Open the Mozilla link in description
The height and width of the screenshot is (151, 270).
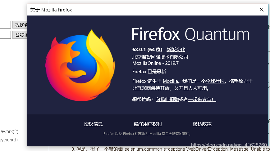[170, 81]
